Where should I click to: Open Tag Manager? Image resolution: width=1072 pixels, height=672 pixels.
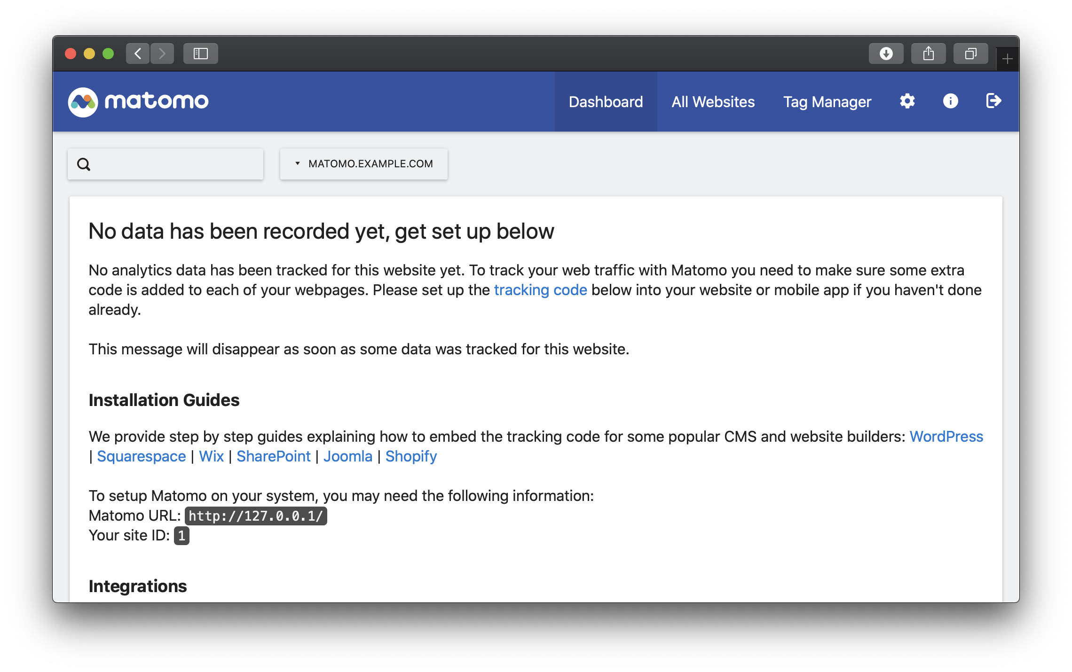[x=827, y=102]
